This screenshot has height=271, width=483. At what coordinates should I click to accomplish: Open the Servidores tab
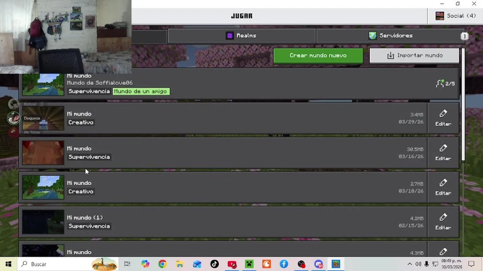[x=390, y=36]
